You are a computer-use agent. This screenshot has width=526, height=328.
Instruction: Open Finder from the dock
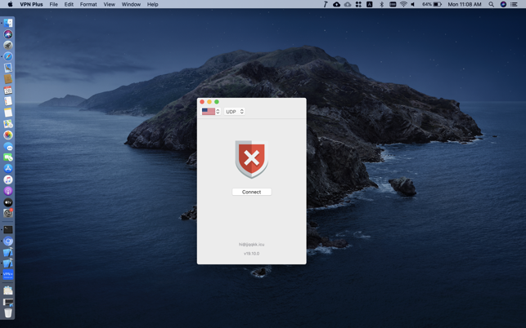(x=8, y=23)
